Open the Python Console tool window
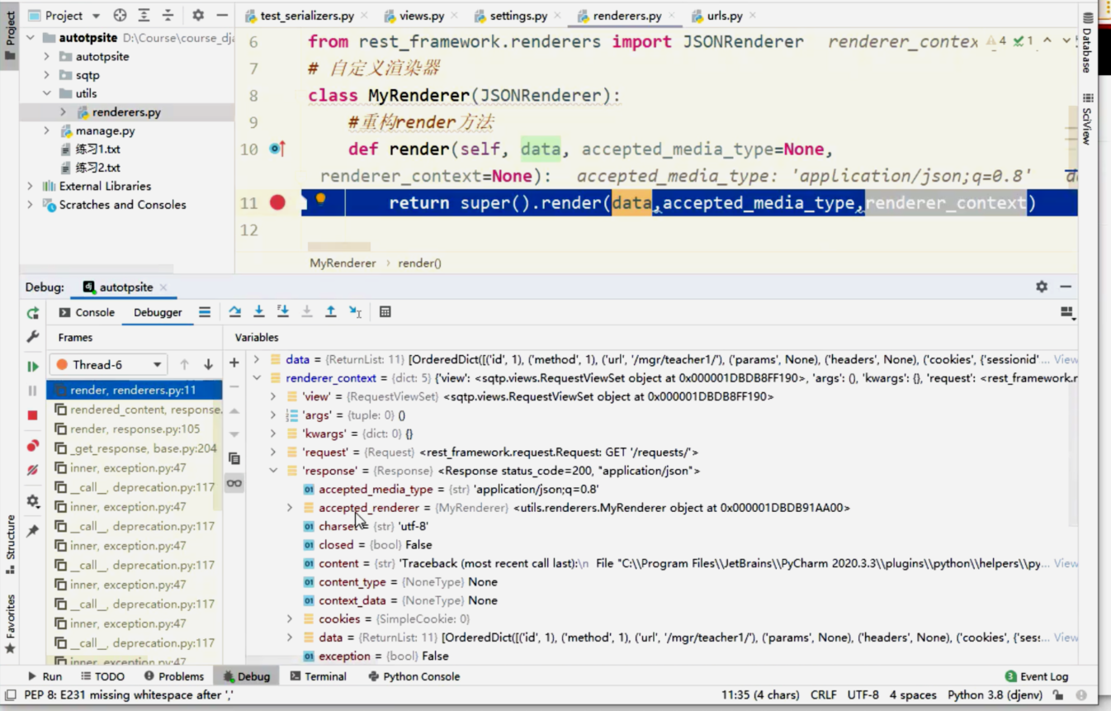Viewport: 1111px width, 711px height. pyautogui.click(x=414, y=676)
